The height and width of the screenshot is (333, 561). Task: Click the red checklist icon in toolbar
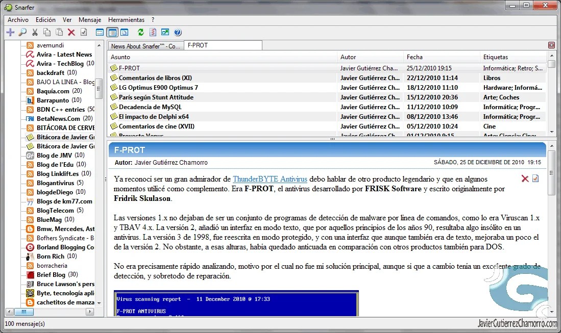(x=153, y=33)
